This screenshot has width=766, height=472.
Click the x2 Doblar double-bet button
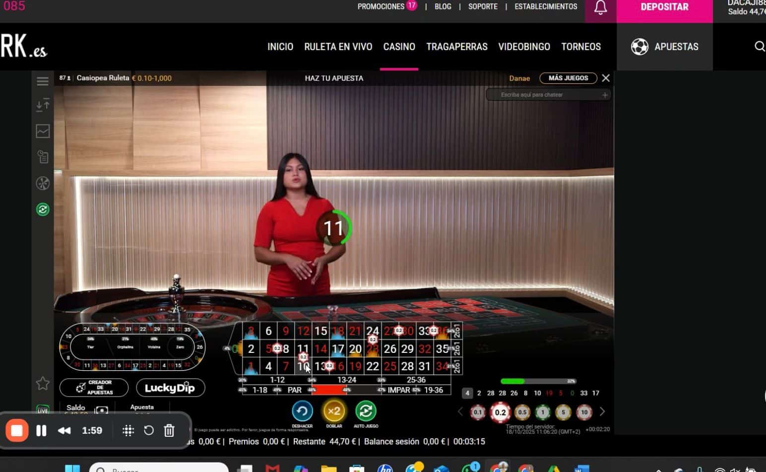point(334,411)
